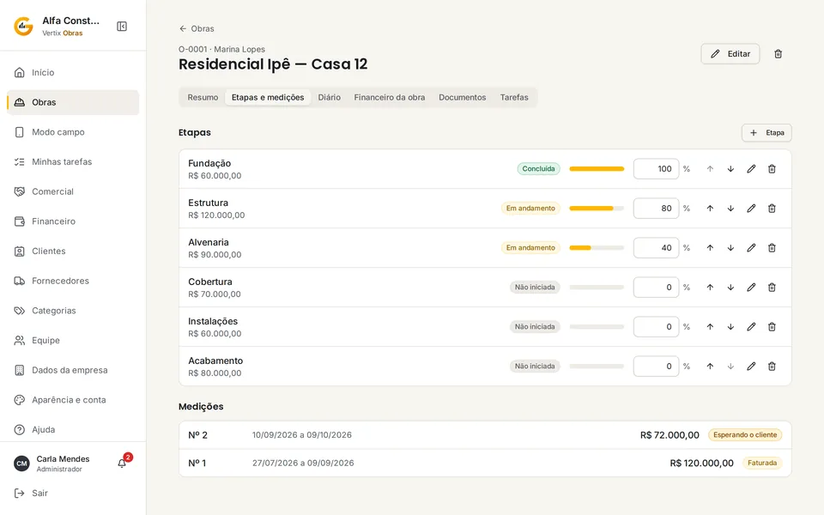Viewport: 824px width, 515px height.
Task: Navigate to Minhas tarefas
Action: [x=73, y=162]
